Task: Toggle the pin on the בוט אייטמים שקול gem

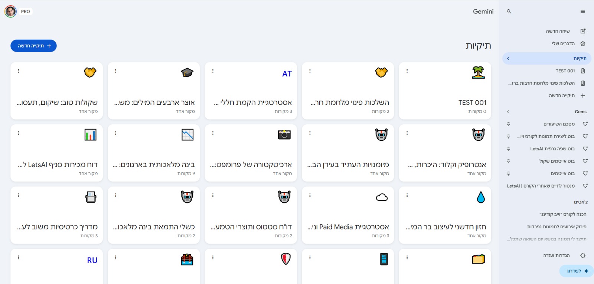Action: point(509,161)
